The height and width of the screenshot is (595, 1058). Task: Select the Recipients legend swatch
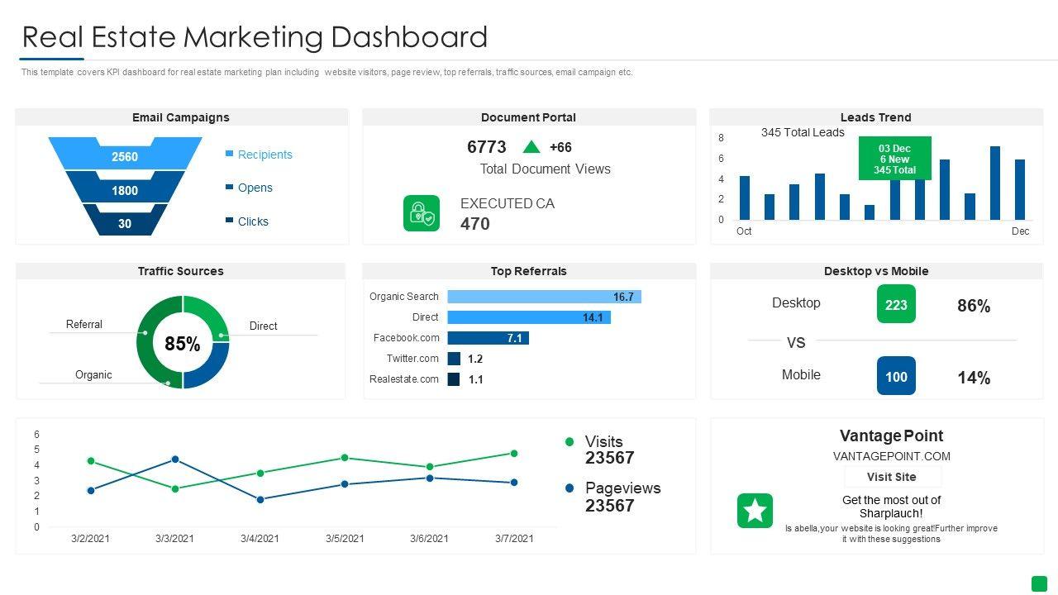229,154
